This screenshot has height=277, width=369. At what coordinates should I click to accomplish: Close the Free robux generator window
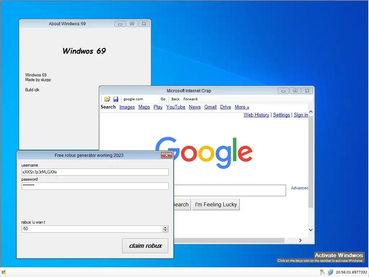point(166,155)
